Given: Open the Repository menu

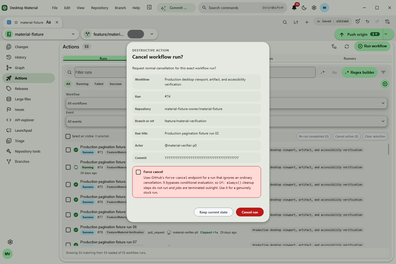Looking at the screenshot, I should click(x=100, y=8).
